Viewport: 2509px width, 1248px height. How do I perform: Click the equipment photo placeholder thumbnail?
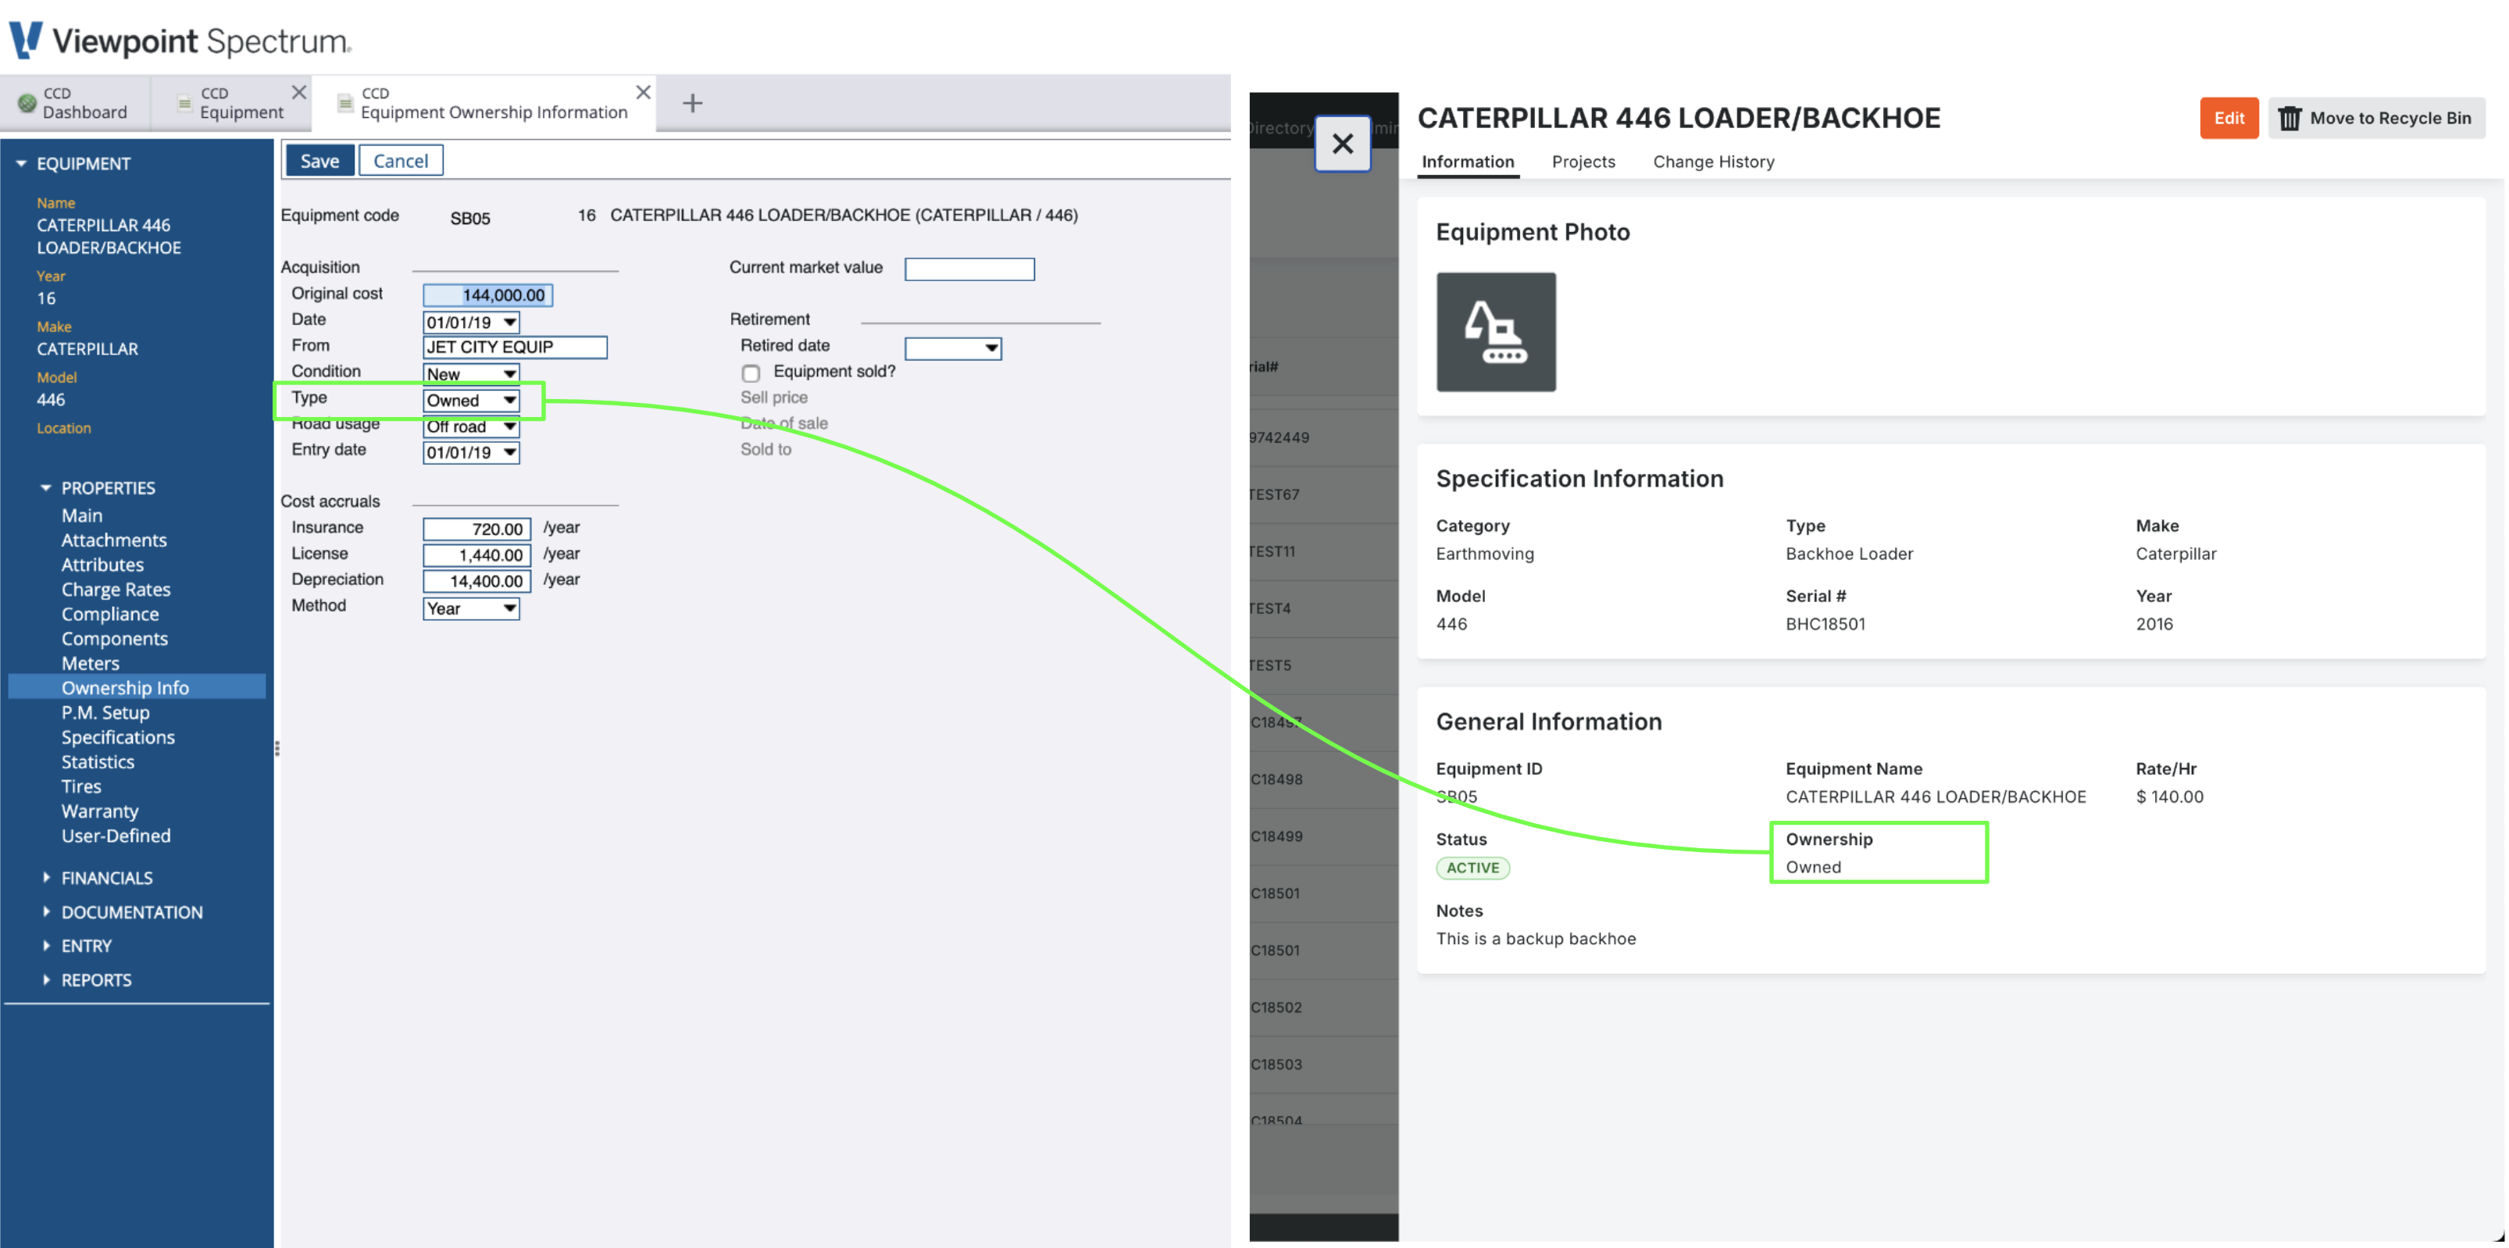(x=1495, y=332)
